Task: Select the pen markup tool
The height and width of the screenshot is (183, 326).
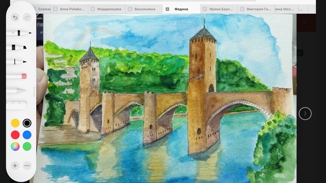Action: point(19,33)
